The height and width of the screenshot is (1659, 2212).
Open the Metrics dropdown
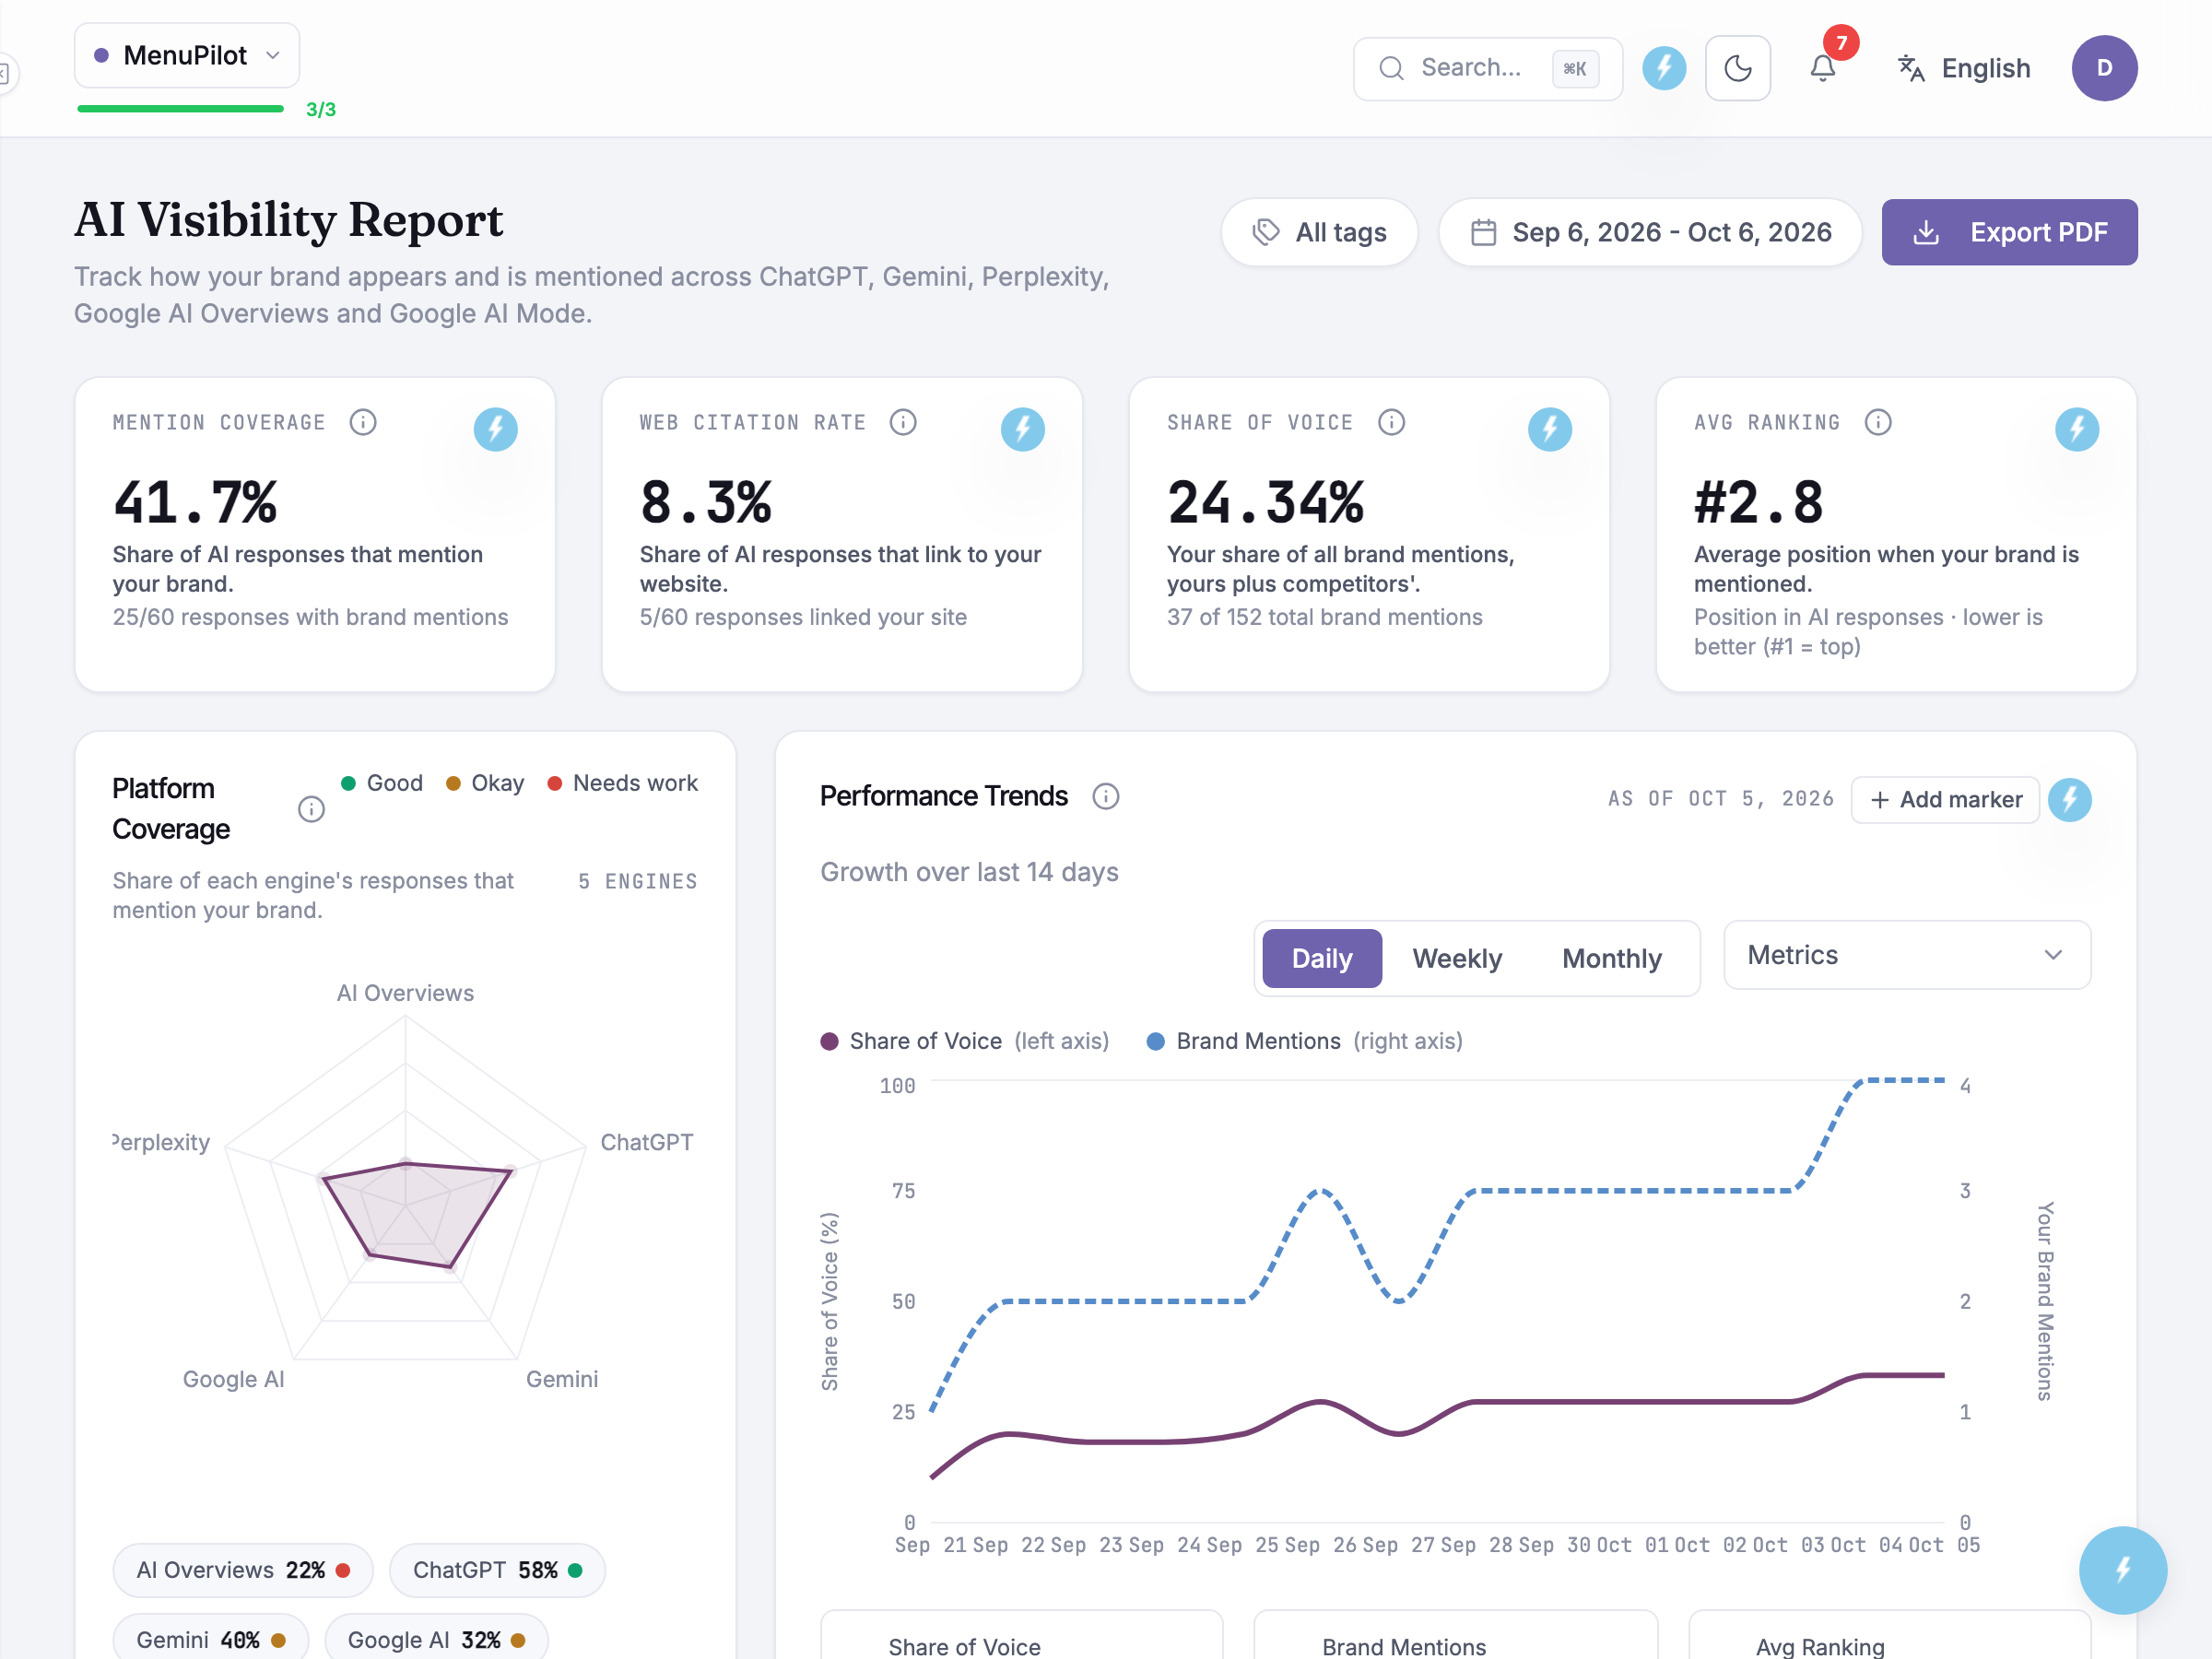point(1906,955)
